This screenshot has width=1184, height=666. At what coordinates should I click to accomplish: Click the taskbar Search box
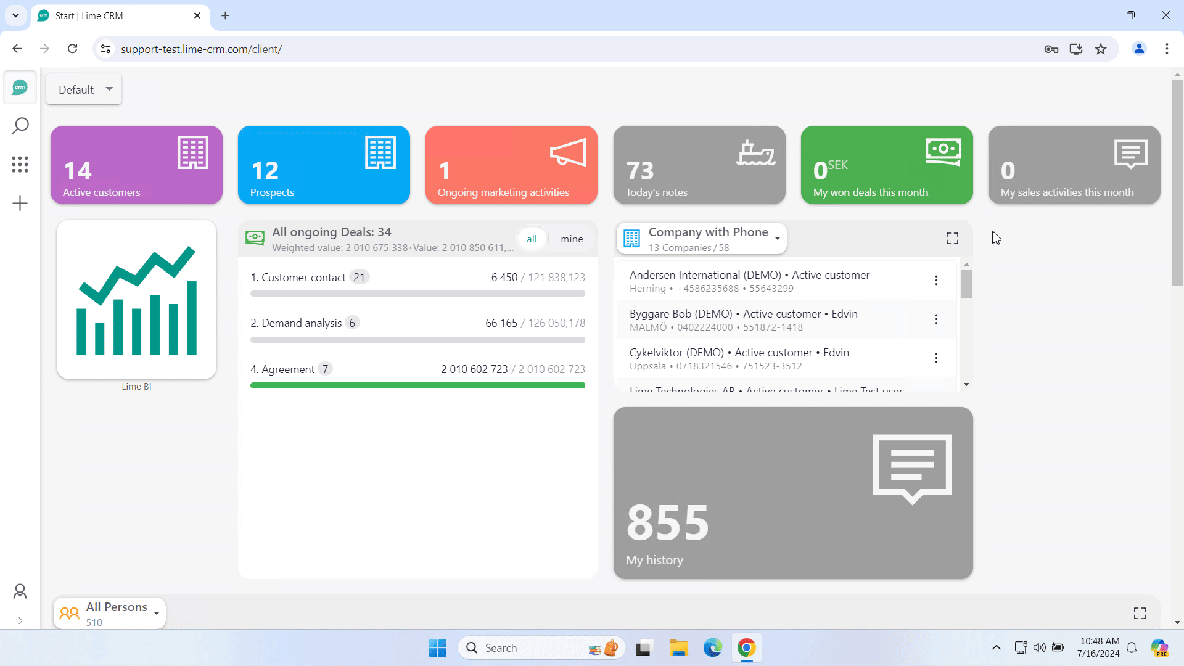(541, 648)
